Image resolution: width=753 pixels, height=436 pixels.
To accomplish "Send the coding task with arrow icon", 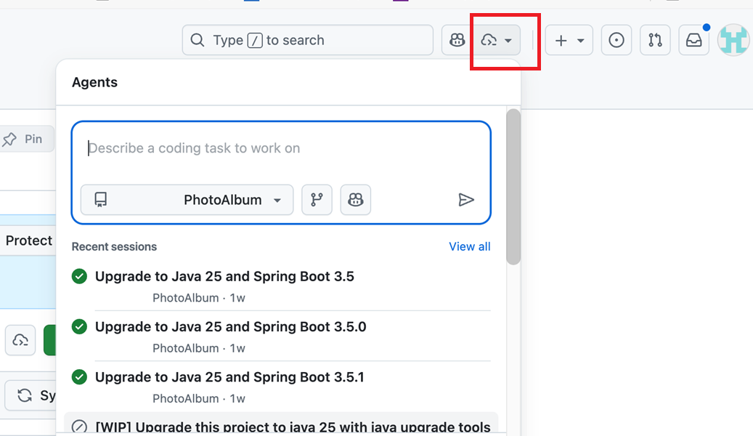I will coord(466,200).
